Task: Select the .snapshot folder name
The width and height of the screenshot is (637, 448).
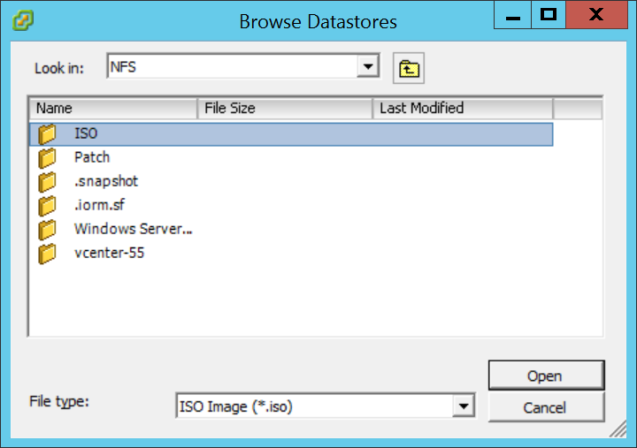Action: click(x=106, y=181)
